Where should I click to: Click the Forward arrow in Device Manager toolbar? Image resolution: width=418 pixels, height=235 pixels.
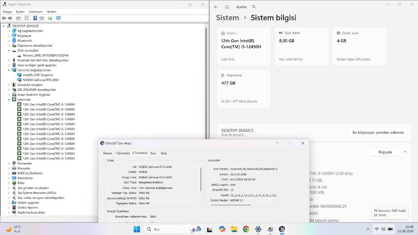10,18
